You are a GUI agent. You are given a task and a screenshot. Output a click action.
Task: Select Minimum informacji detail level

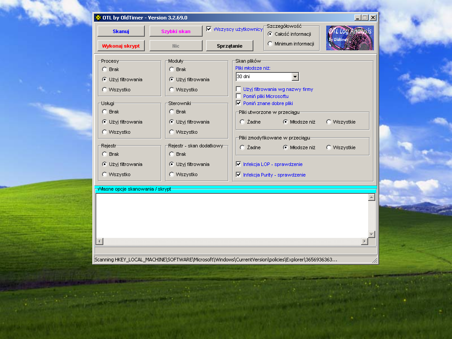[x=270, y=44]
